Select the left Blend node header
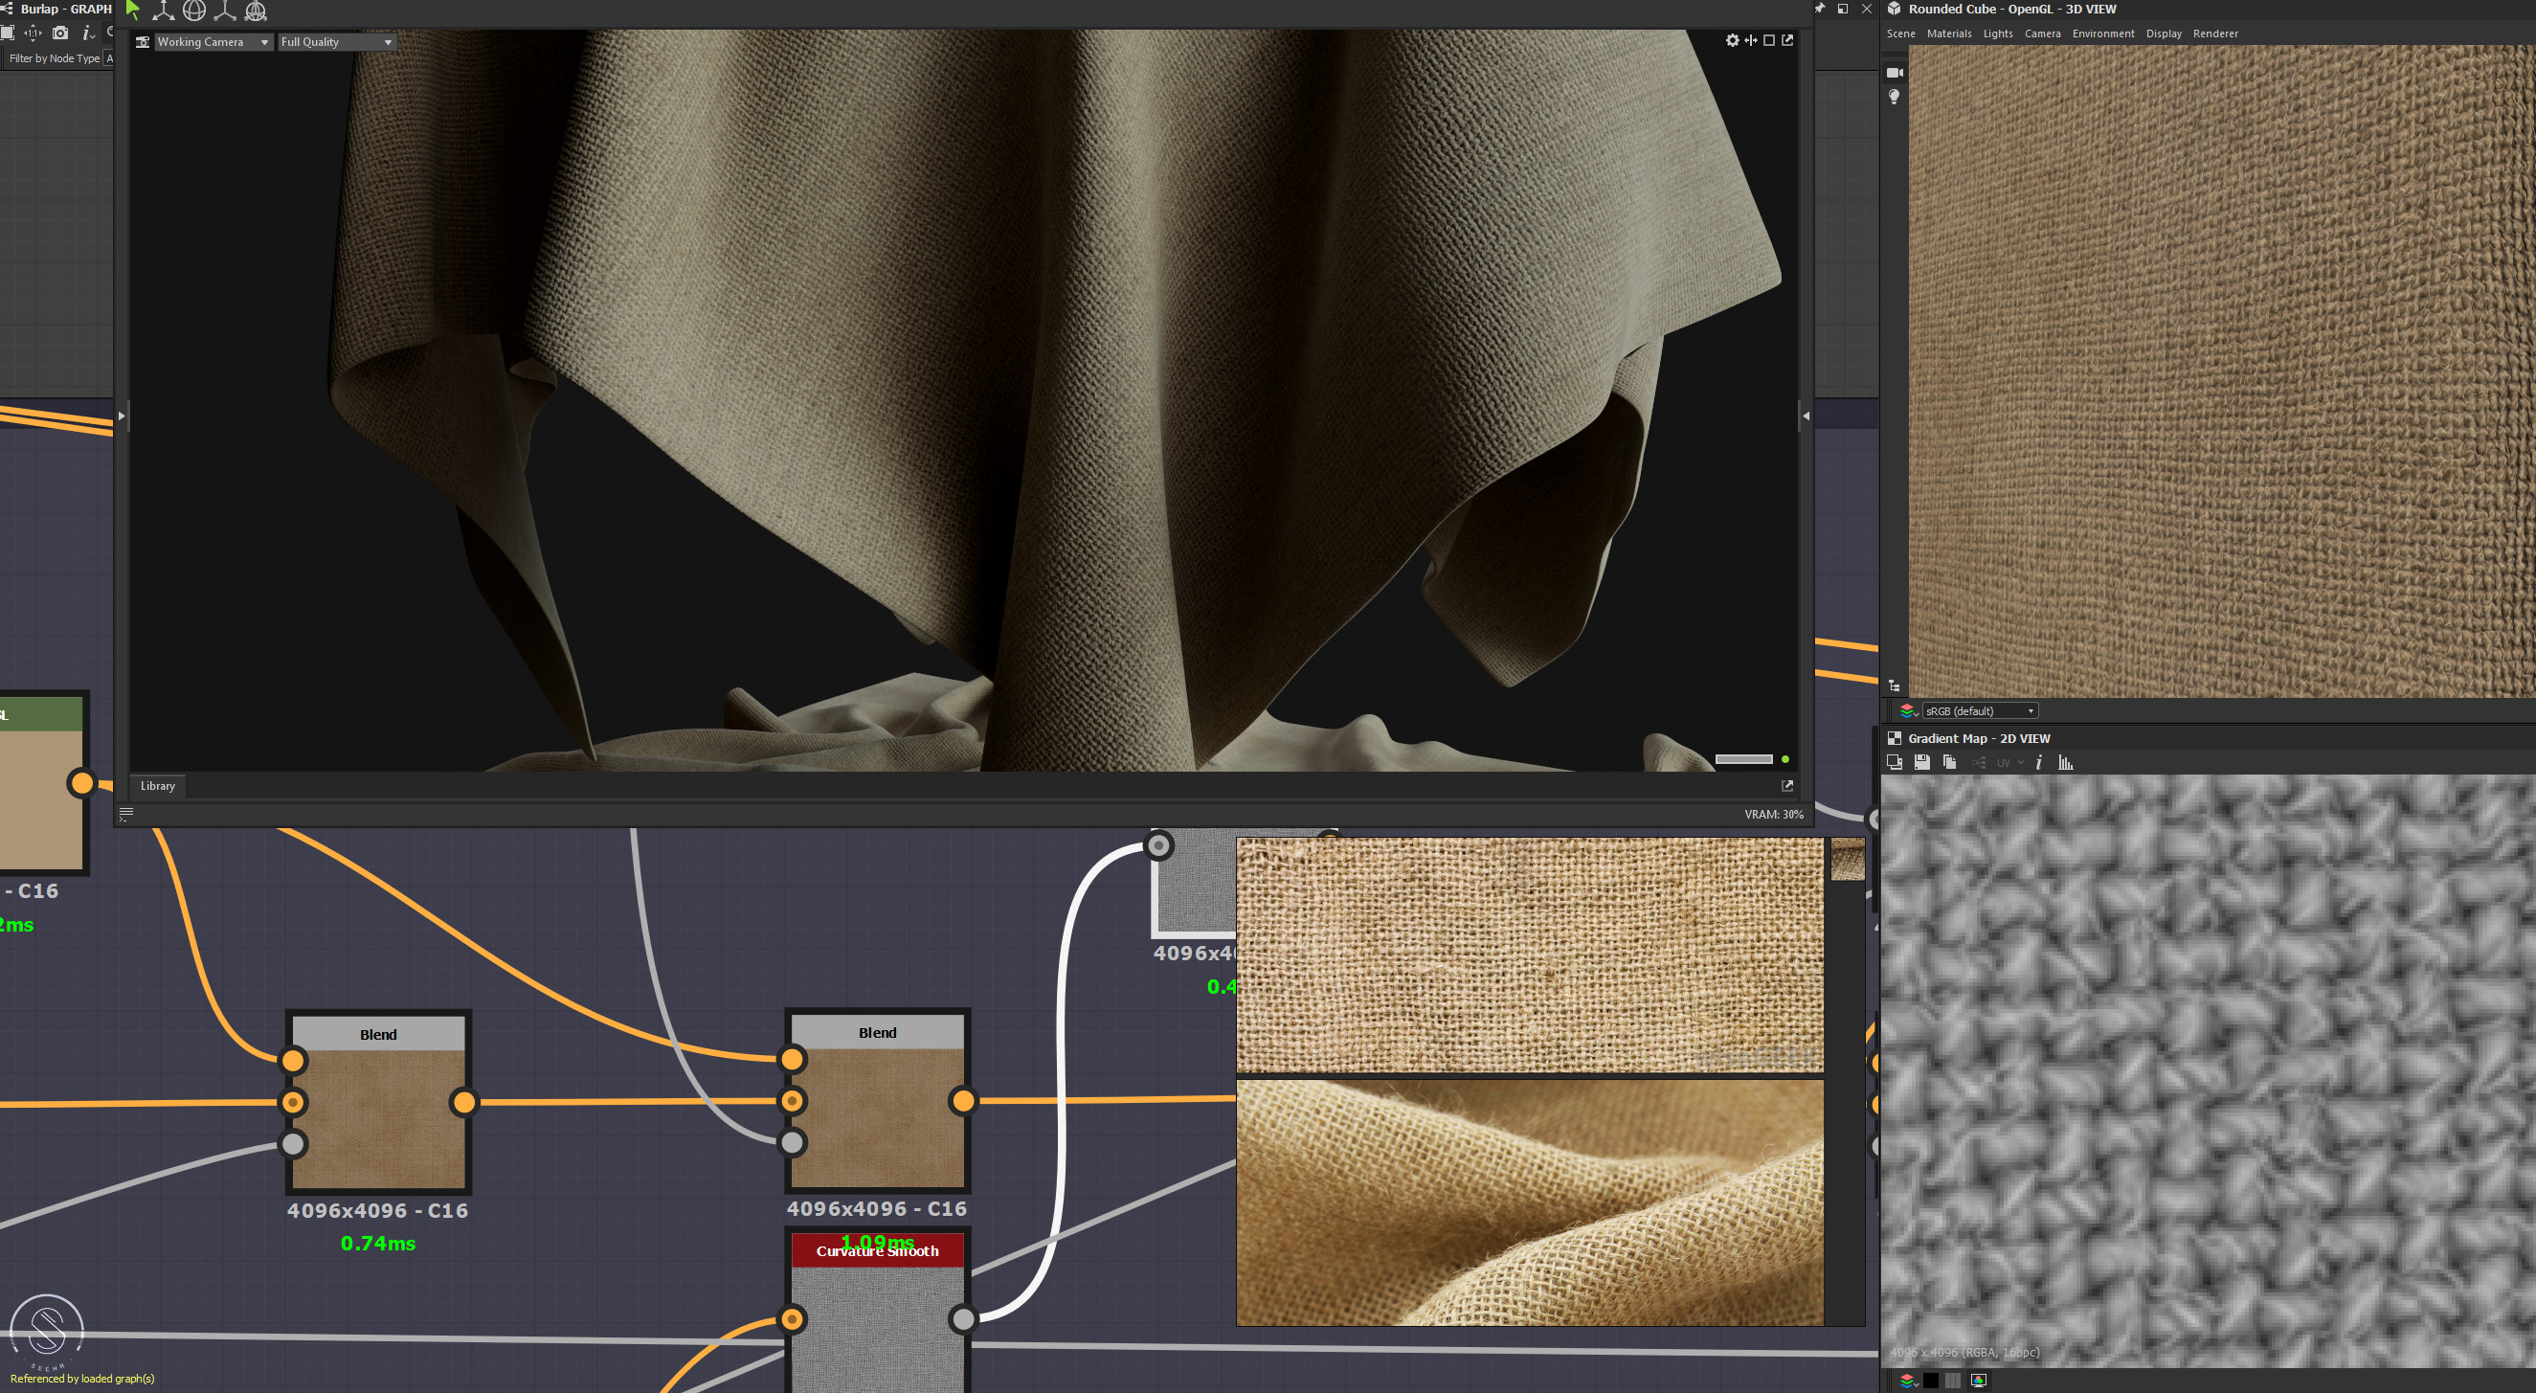The image size is (2536, 1393). [x=378, y=1034]
